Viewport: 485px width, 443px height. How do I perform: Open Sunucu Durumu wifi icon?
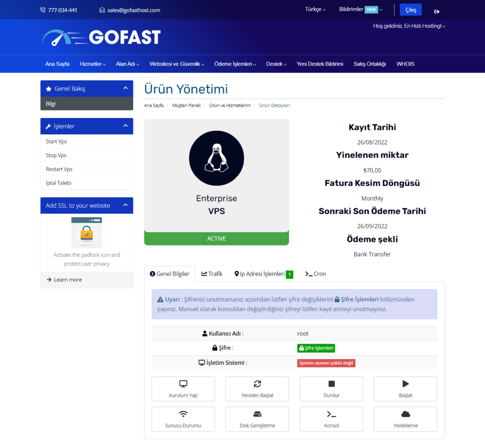(x=183, y=414)
